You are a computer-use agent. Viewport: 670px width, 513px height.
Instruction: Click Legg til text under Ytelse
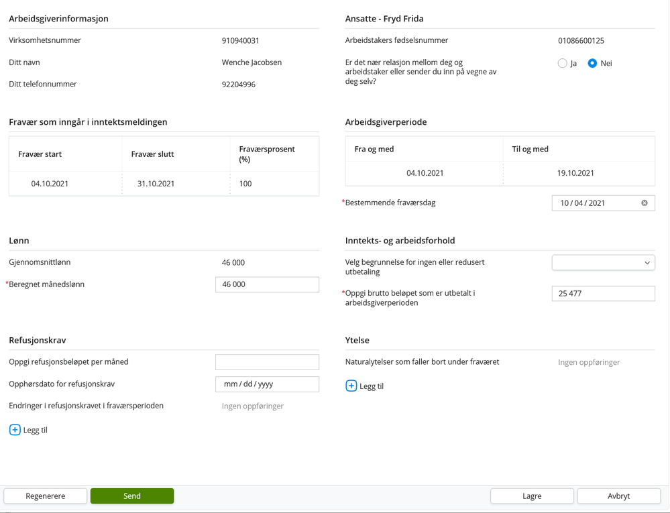(372, 386)
